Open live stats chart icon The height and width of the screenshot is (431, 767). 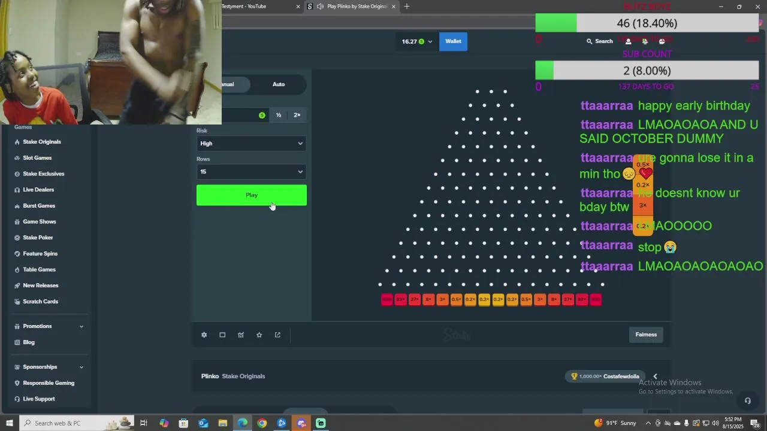(241, 335)
